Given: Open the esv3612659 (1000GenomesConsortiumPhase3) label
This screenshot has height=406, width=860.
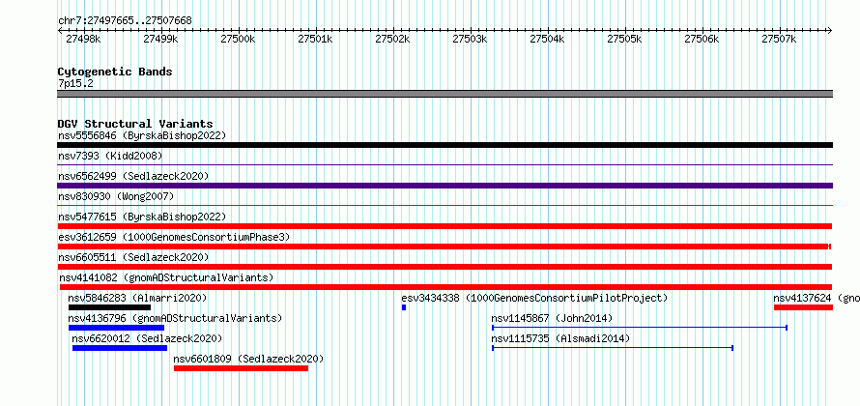Looking at the screenshot, I should (174, 237).
